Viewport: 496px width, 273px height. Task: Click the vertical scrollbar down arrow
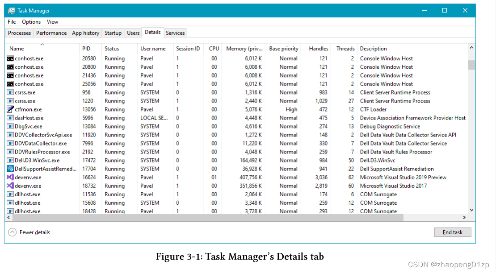click(x=471, y=210)
